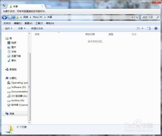Expand the 共享 toolbar dropdown
Image resolution: width=162 pixels, height=136 pixels.
(x=22, y=28)
